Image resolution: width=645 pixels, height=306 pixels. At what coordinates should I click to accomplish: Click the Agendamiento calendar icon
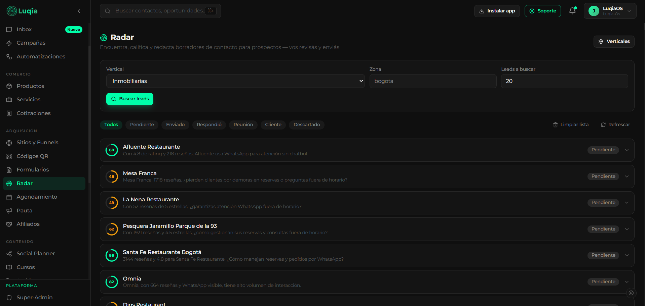(x=9, y=197)
